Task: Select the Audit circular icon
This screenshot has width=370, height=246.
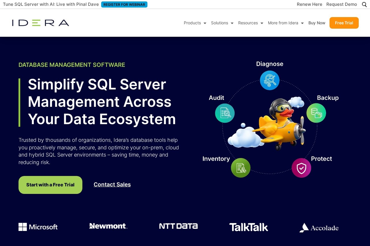Action: pos(225,113)
